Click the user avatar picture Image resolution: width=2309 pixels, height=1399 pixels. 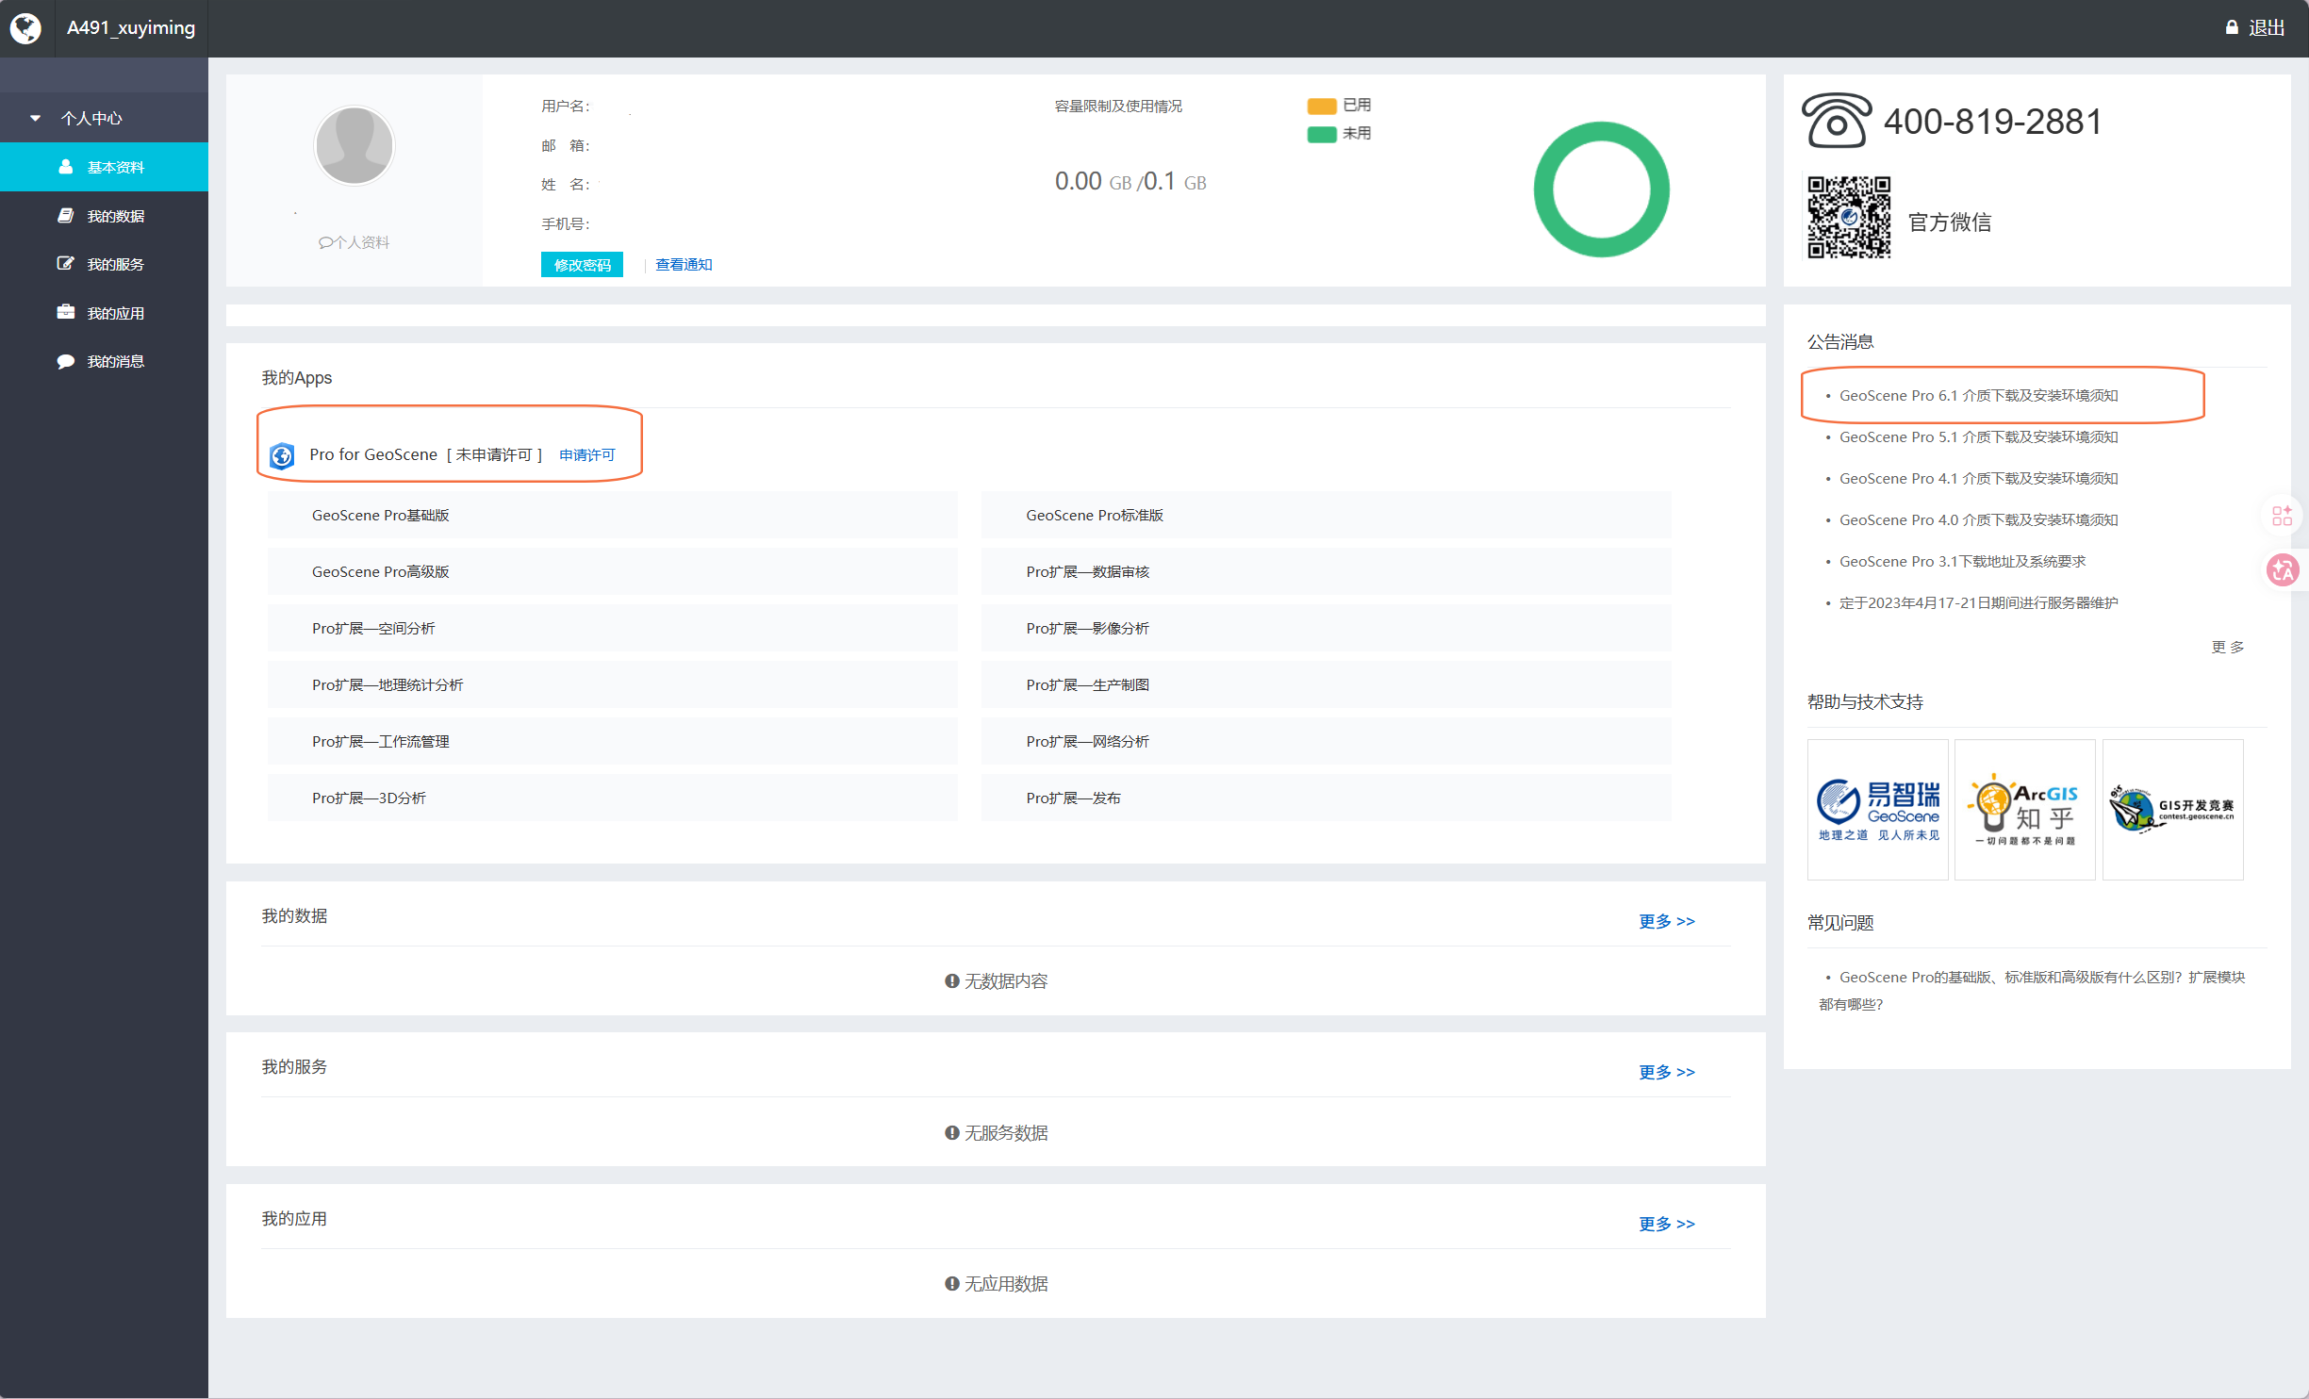click(x=354, y=146)
